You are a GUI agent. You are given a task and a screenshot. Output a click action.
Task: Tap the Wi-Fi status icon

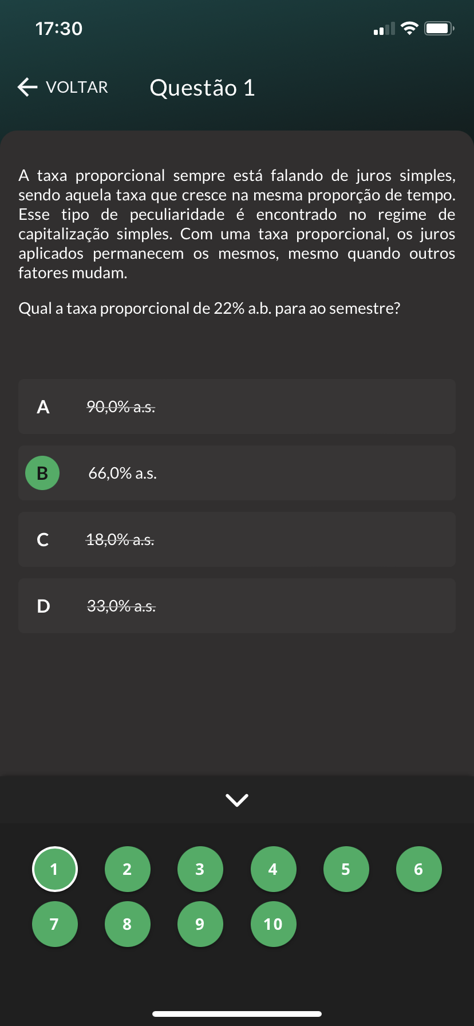click(x=409, y=28)
